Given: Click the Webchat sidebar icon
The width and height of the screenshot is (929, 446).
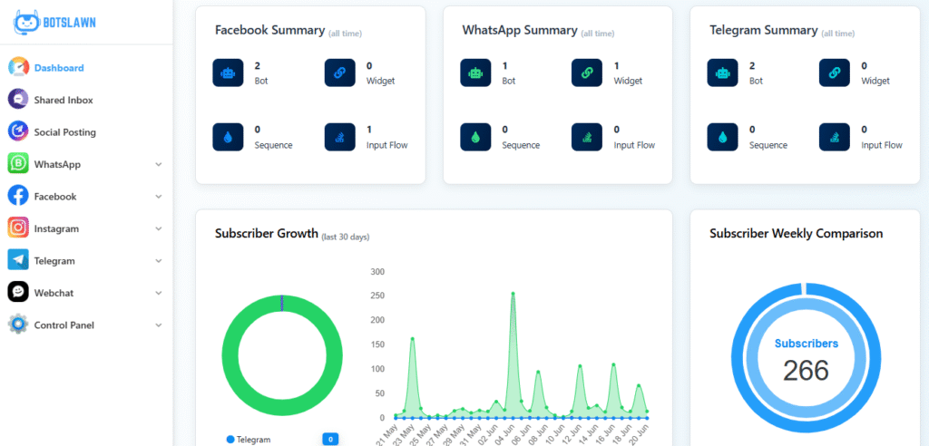Looking at the screenshot, I should tap(18, 293).
